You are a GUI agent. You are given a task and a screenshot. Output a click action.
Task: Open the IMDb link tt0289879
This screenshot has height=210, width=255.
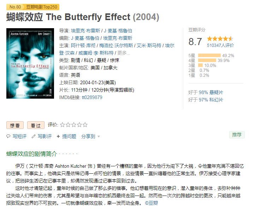coord(92,97)
